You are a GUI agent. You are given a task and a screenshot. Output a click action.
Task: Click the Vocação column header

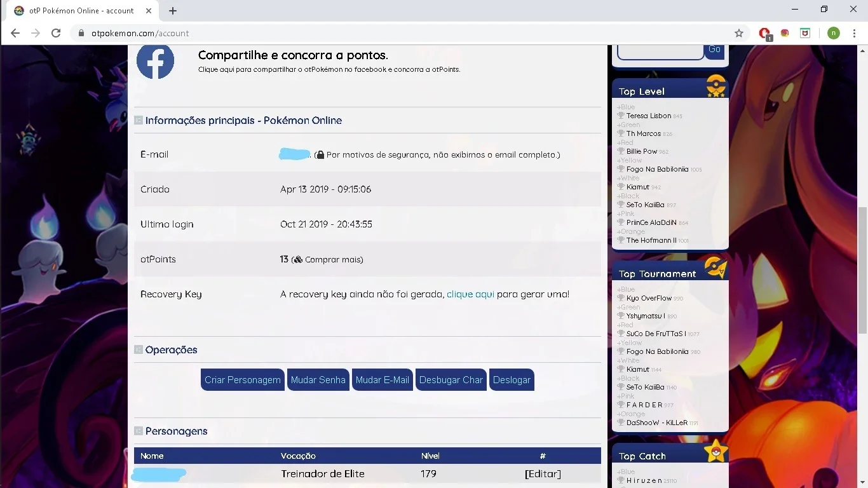pyautogui.click(x=298, y=456)
